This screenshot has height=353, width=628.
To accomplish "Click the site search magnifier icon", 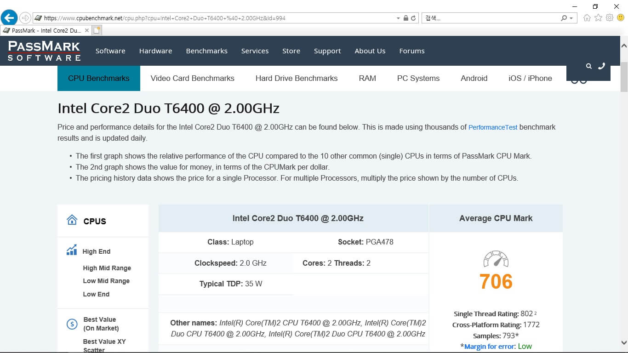I will point(589,66).
